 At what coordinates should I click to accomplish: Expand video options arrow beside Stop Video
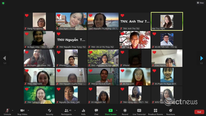click(x=28, y=110)
